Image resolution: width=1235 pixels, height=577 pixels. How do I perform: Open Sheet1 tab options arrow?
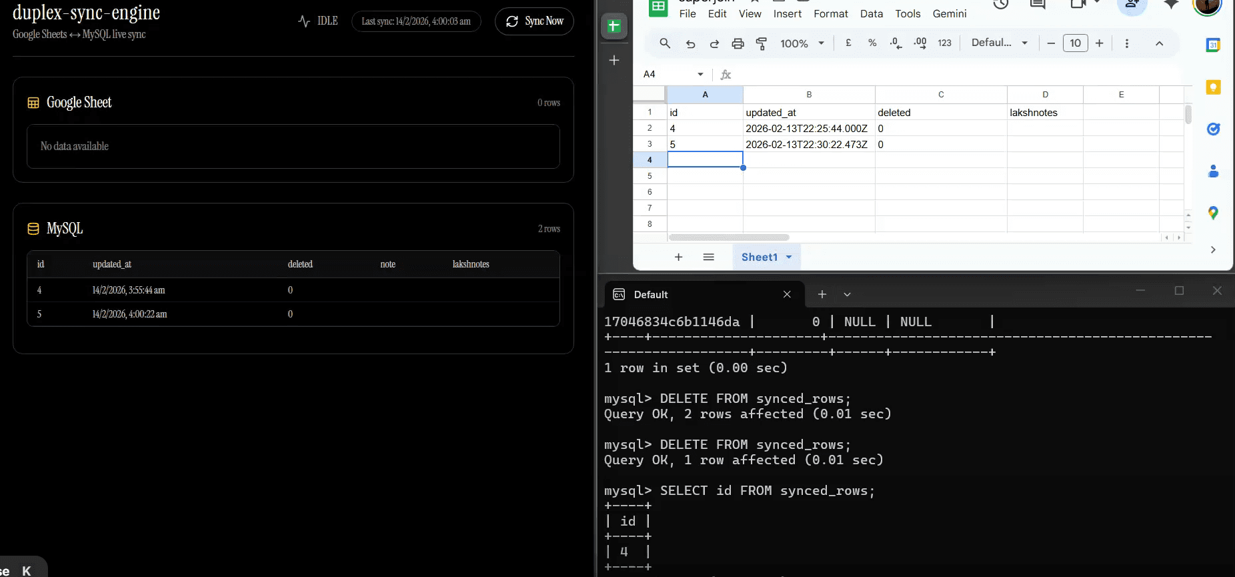pos(789,257)
